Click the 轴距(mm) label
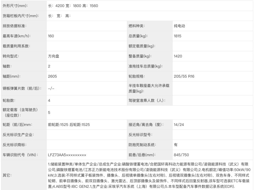This screenshot has width=255, height=190. click(11, 77)
